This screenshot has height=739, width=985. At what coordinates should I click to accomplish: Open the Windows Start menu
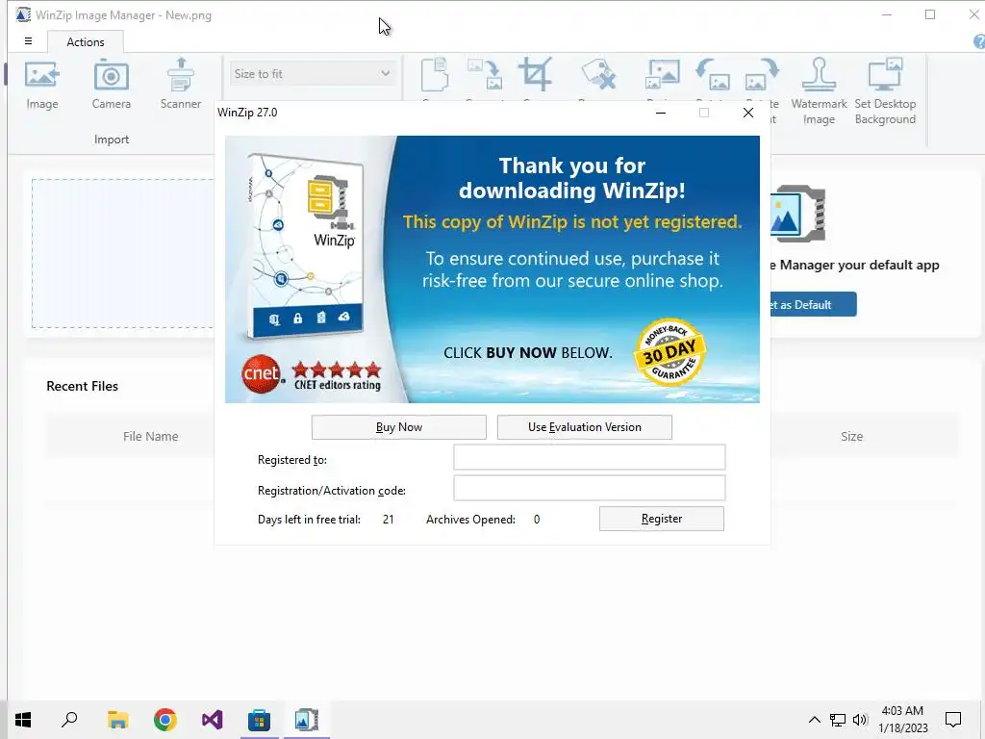pos(23,720)
